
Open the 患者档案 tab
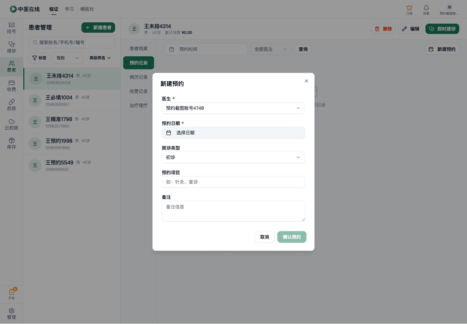click(x=138, y=49)
